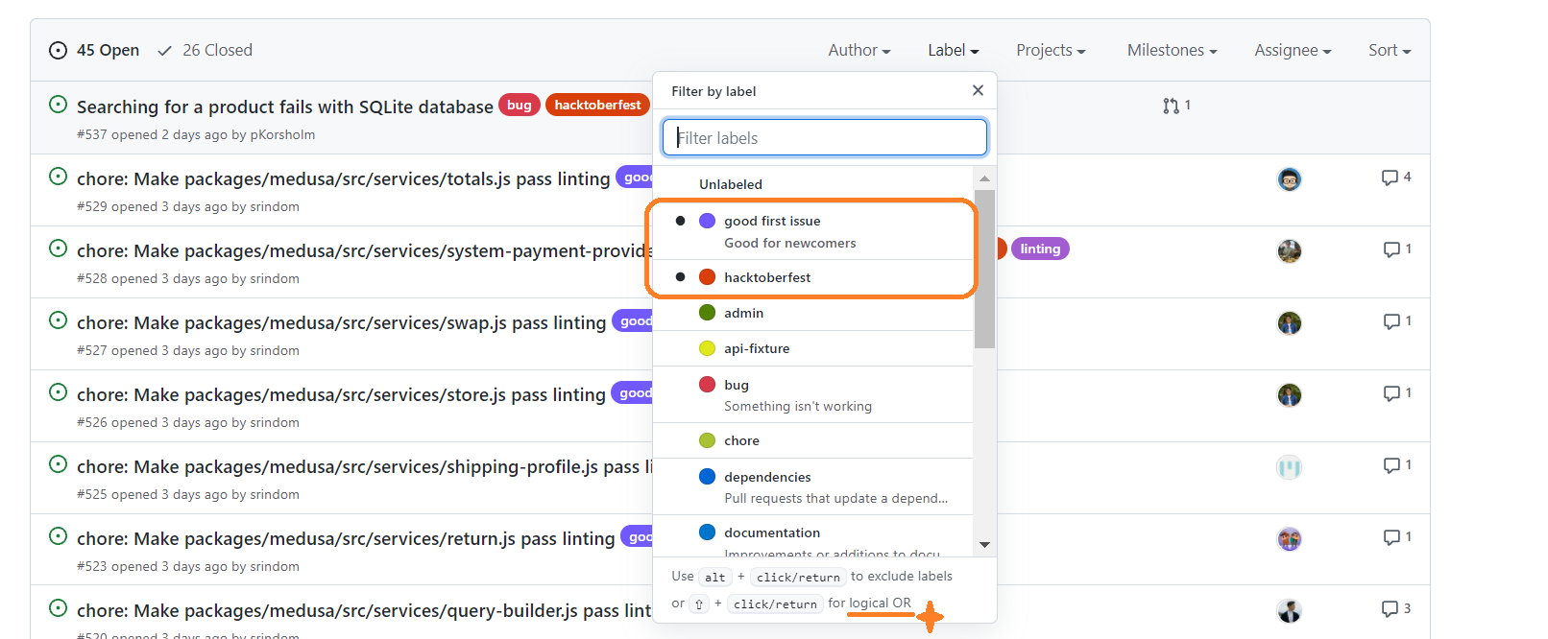The width and height of the screenshot is (1548, 639).
Task: Click hacktoberfest tag on issue #537
Action: point(597,105)
